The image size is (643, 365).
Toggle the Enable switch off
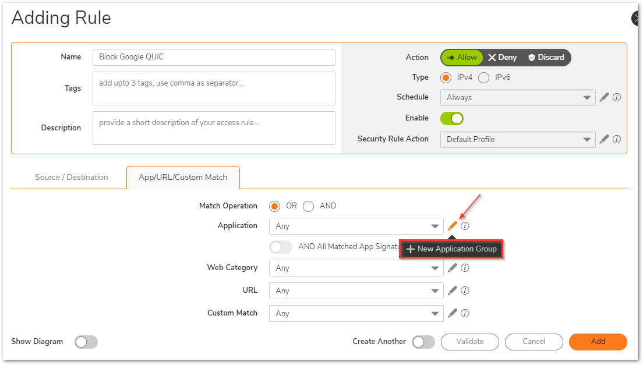click(x=452, y=118)
